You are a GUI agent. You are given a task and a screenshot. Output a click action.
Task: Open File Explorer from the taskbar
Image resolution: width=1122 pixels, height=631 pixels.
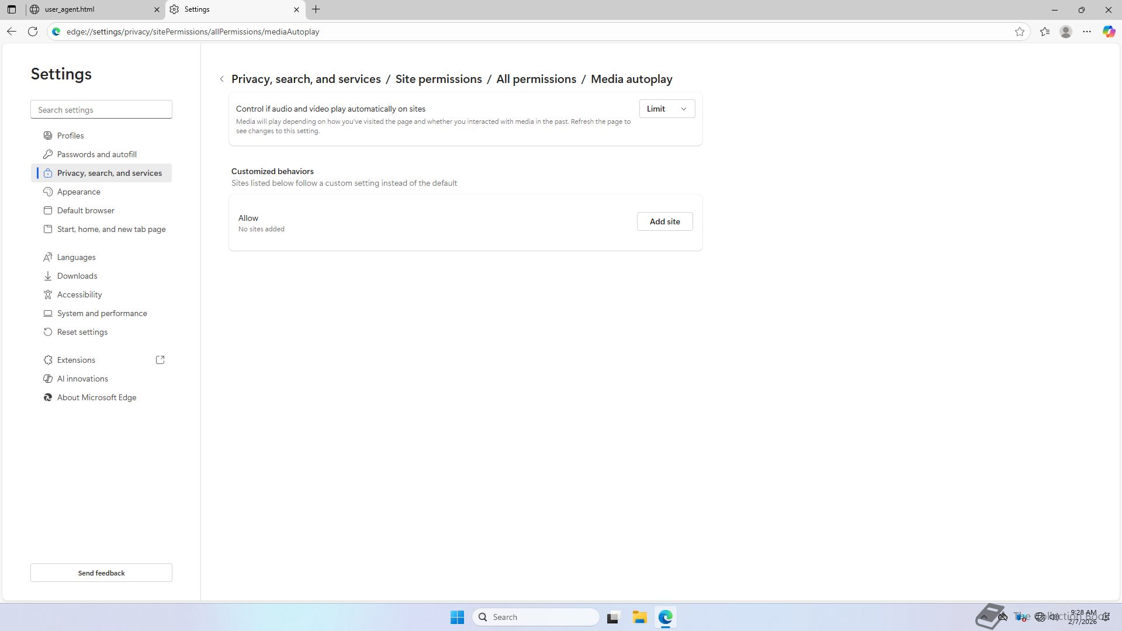point(639,617)
